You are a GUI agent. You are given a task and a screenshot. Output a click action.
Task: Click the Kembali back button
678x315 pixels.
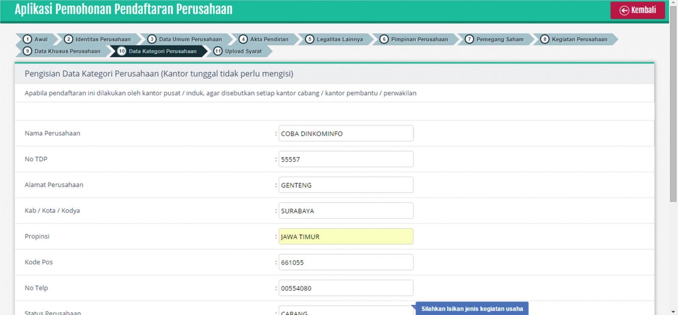pyautogui.click(x=637, y=10)
